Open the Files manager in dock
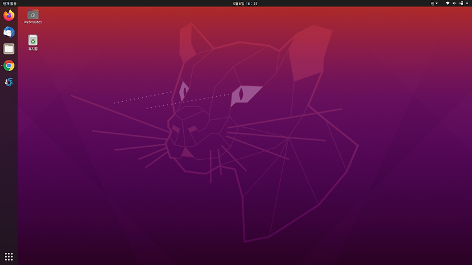 [9, 49]
